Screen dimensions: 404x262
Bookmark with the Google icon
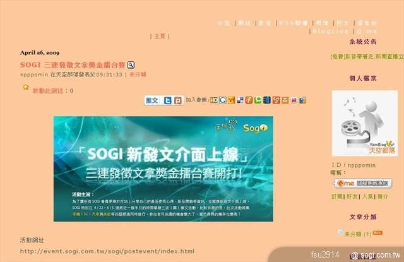pyautogui.click(x=223, y=100)
